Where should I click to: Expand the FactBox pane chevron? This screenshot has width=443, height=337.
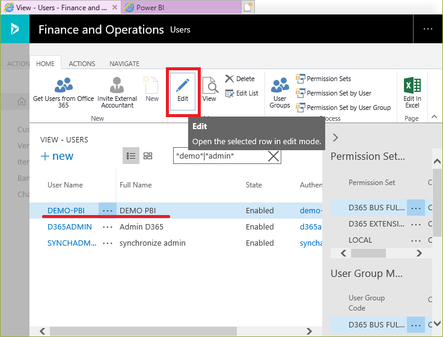pos(335,138)
